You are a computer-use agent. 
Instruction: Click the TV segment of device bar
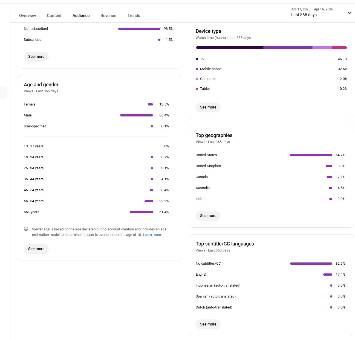click(x=230, y=48)
